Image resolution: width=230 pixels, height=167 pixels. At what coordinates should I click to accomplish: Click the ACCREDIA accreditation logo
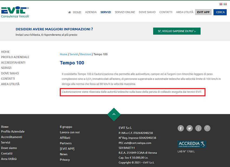pos(192,144)
